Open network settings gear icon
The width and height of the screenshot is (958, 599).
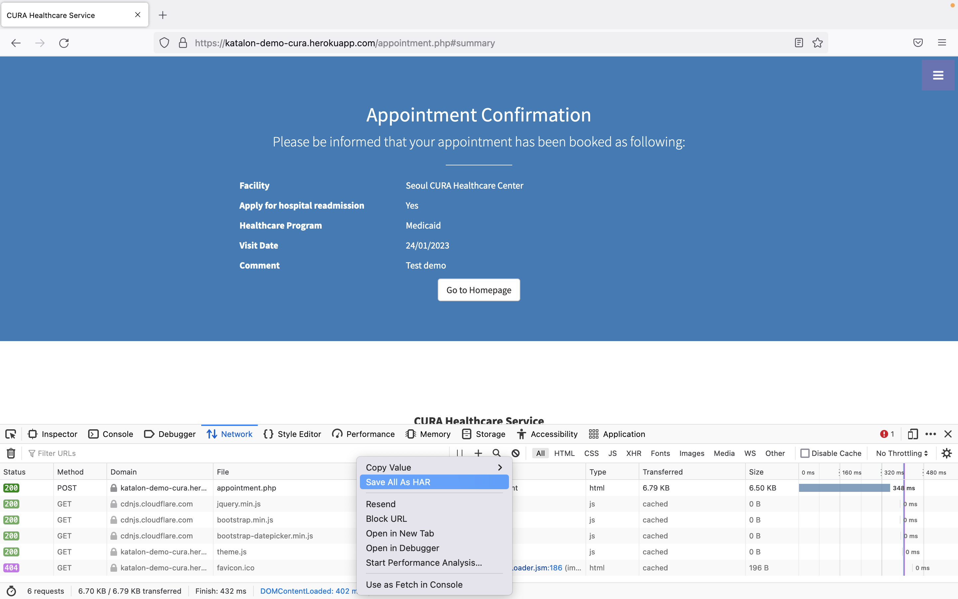(x=946, y=453)
